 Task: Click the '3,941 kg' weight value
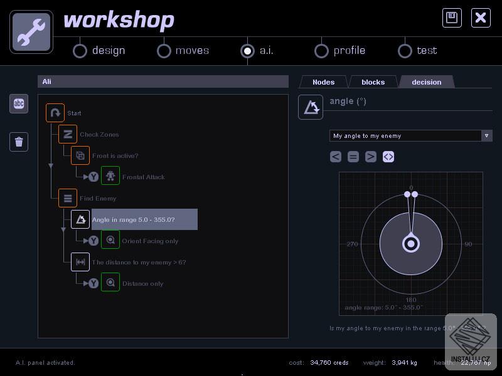404,363
